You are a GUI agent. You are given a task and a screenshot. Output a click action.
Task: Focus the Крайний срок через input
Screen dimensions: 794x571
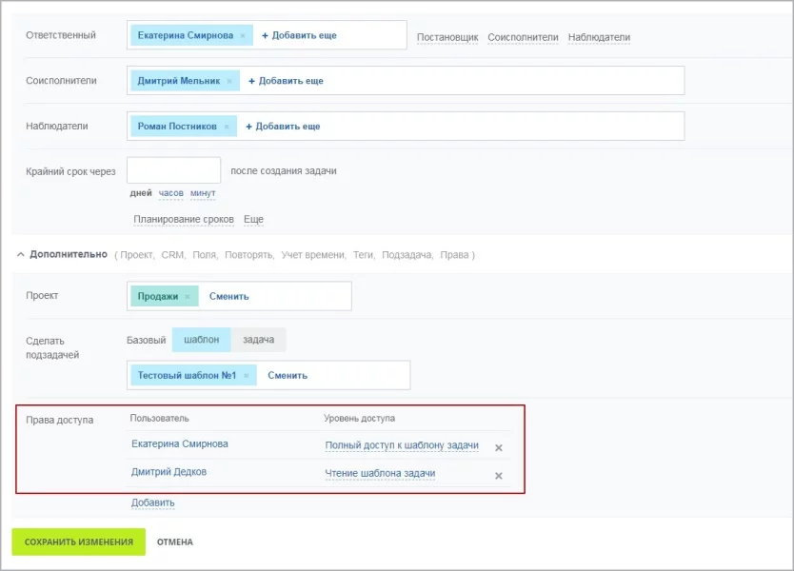(x=173, y=170)
